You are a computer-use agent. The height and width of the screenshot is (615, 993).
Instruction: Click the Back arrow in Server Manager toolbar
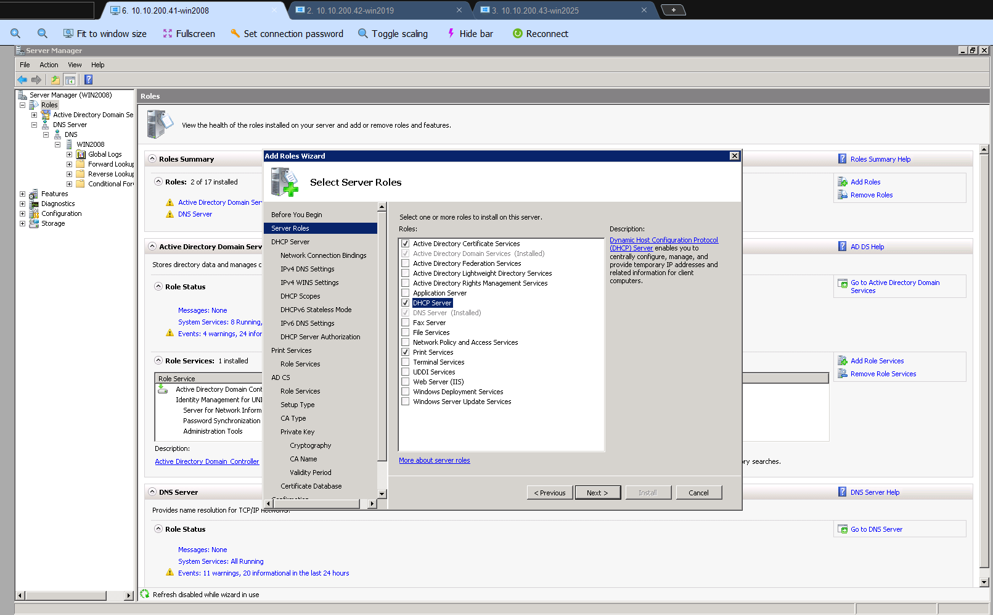pyautogui.click(x=22, y=80)
